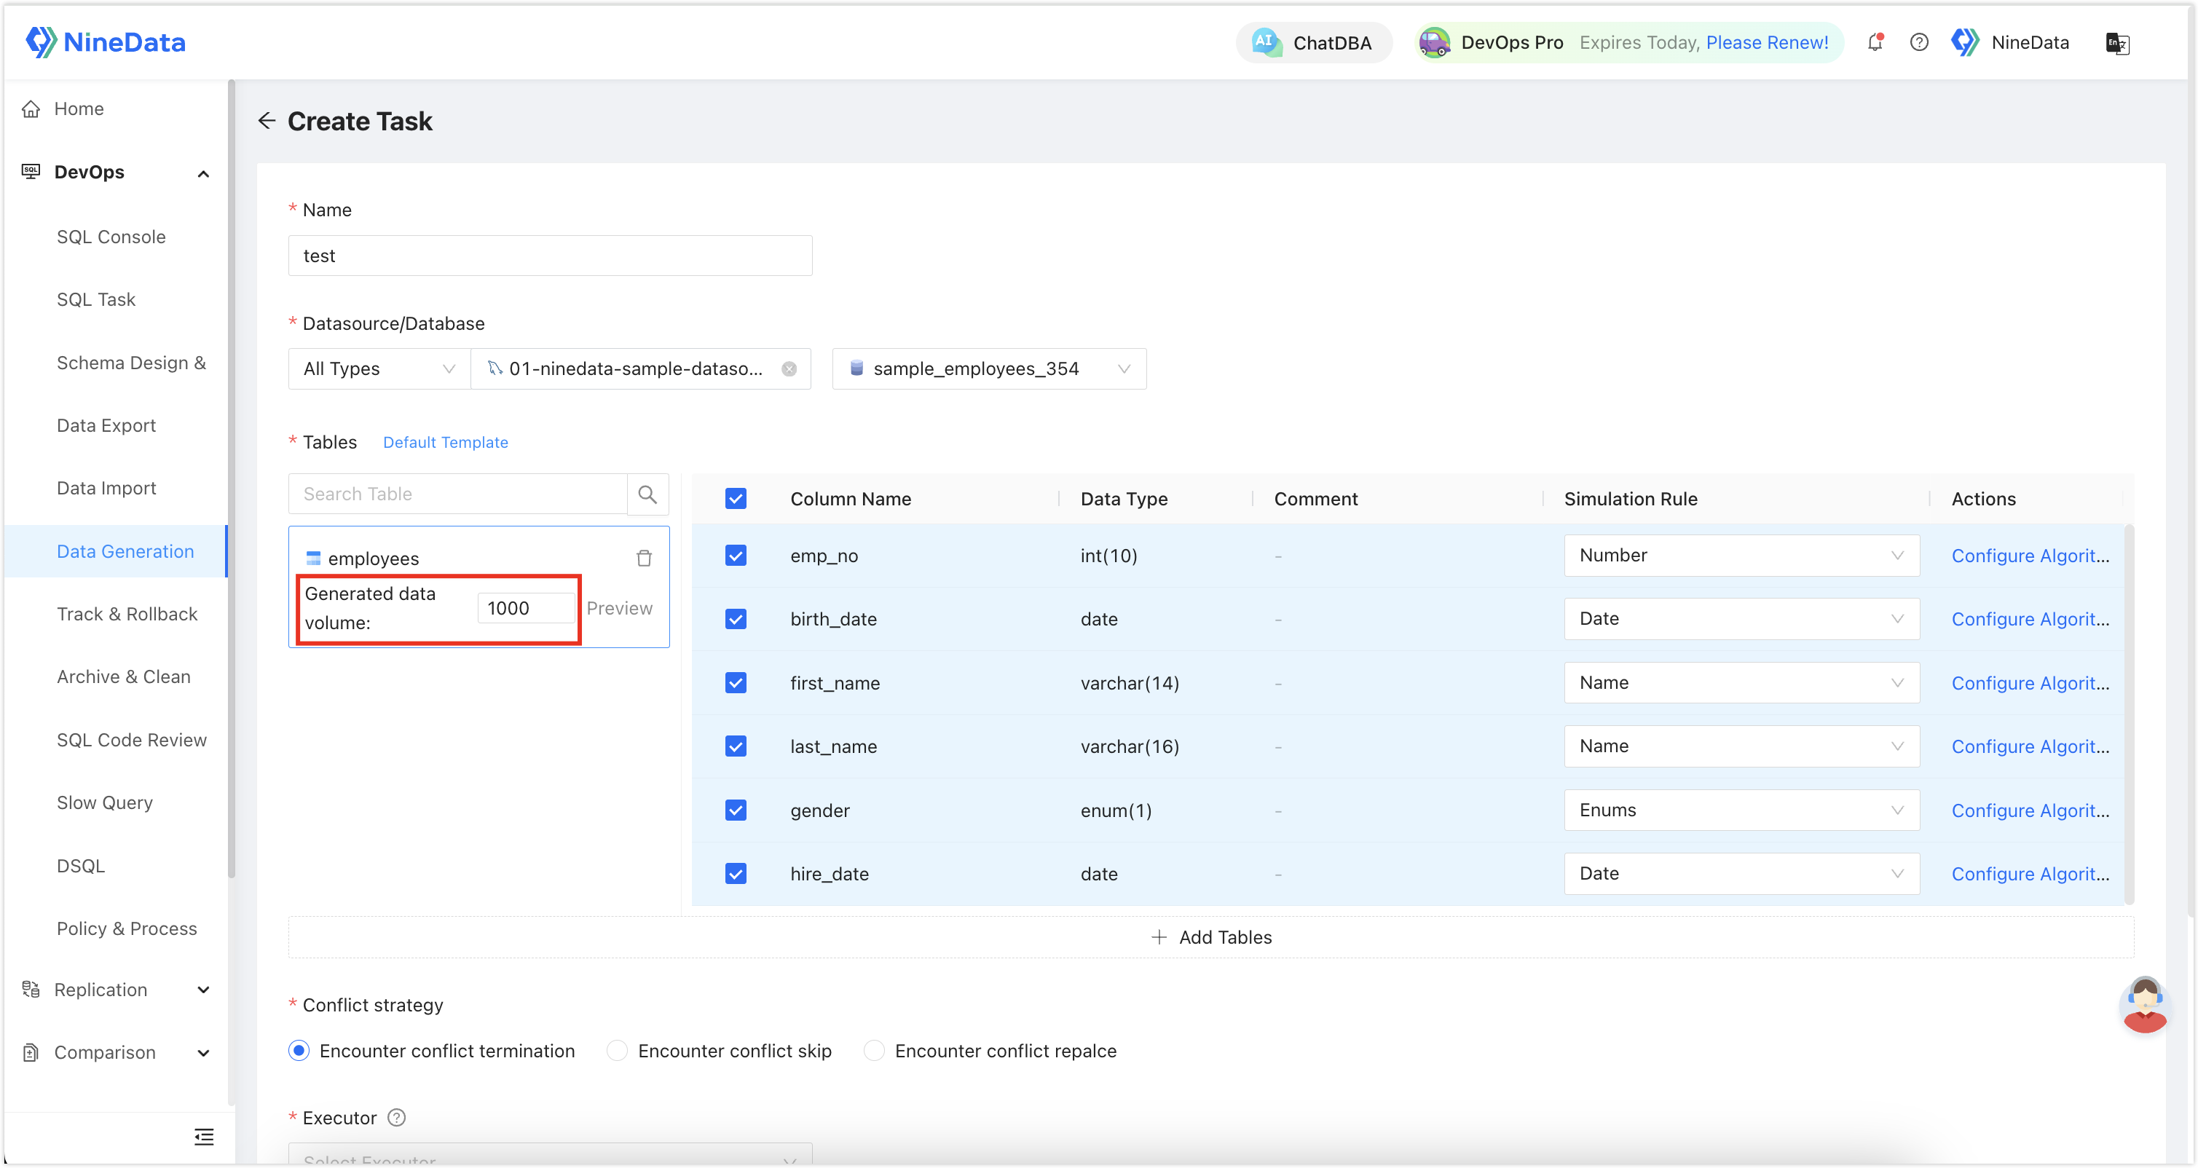
Task: Open the All Types datasource type dropdown
Action: [379, 368]
